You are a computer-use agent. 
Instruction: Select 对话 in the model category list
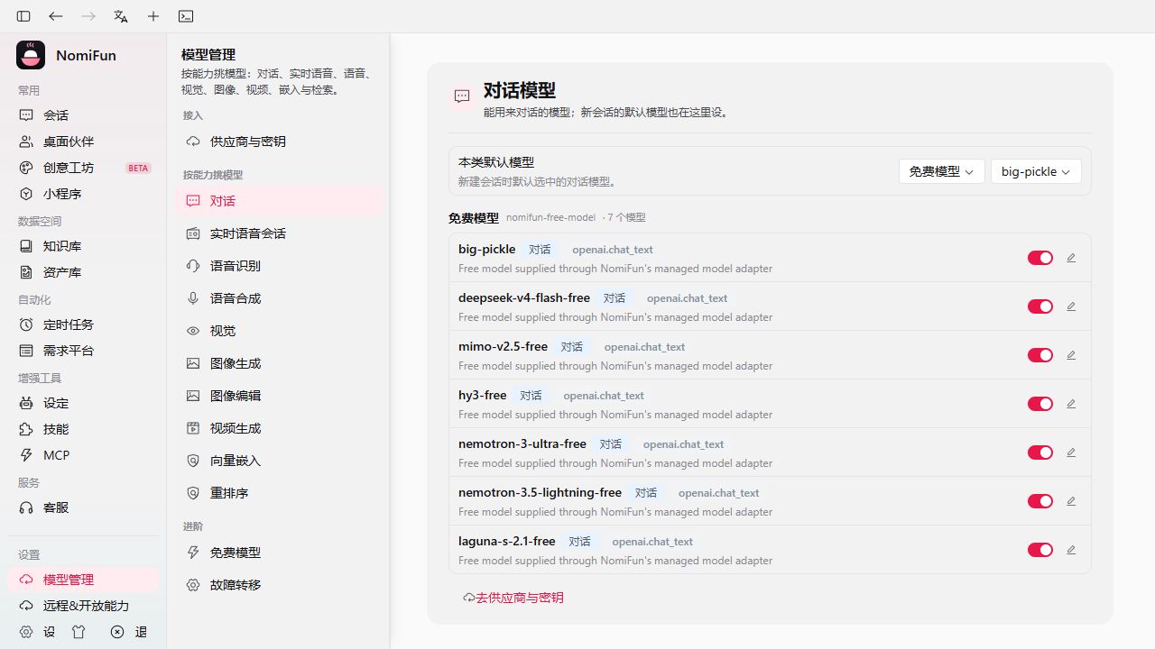coord(280,201)
